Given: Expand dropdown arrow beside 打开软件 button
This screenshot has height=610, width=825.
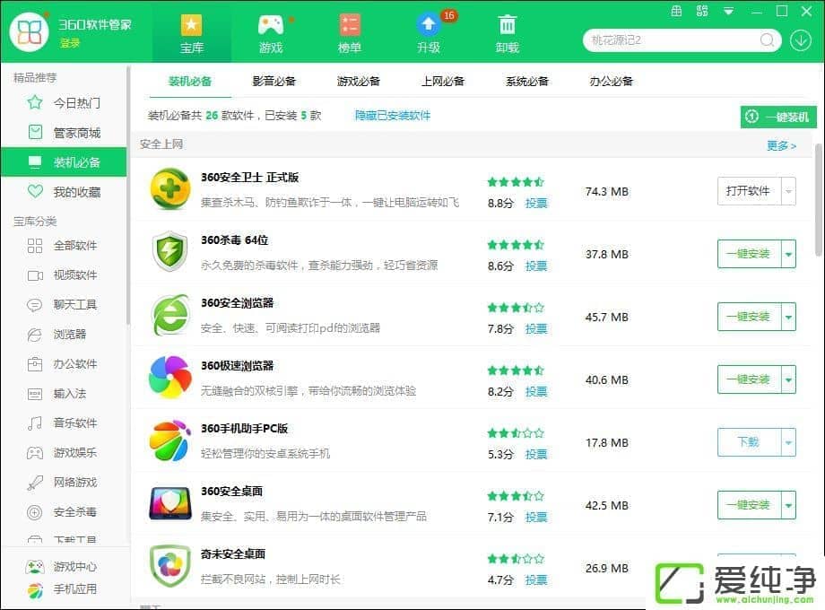Looking at the screenshot, I should (788, 191).
